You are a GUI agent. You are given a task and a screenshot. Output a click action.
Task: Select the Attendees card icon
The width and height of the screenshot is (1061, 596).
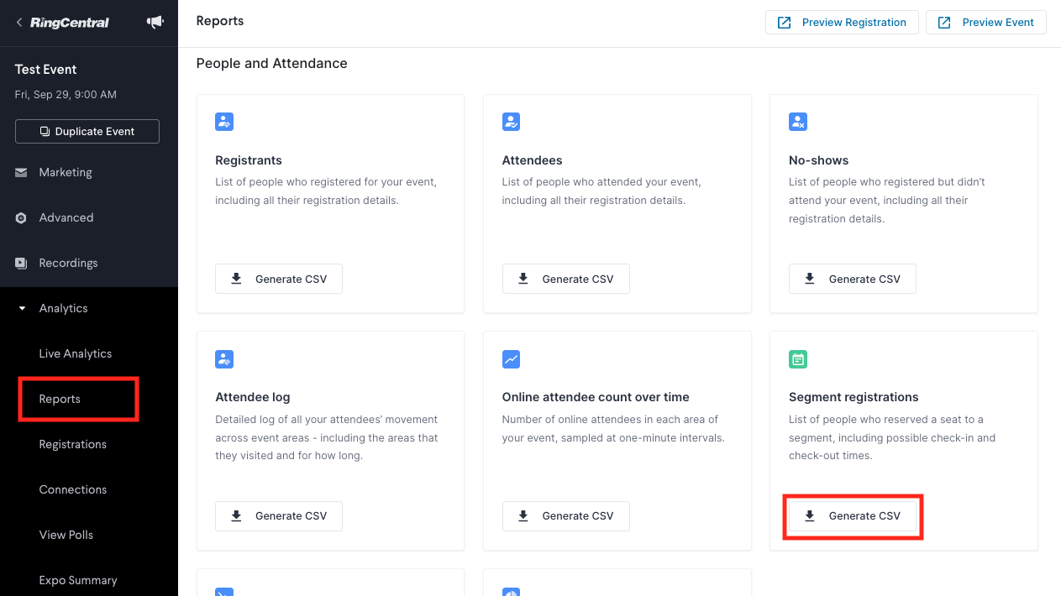[511, 122]
